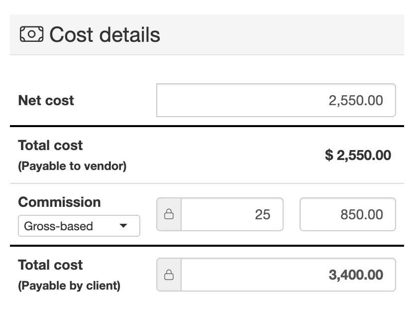Image resolution: width=417 pixels, height=314 pixels.
Task: Click the commission percentage field showing 25
Action: tap(232, 215)
